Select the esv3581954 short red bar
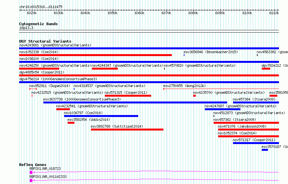This screenshot has height=184, width=288. coord(71,123)
